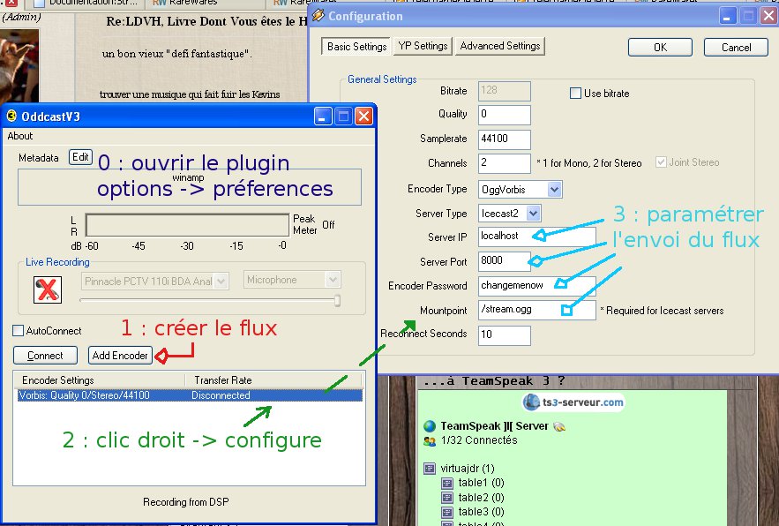
Task: Click the Encoder Password field
Action: click(x=537, y=286)
